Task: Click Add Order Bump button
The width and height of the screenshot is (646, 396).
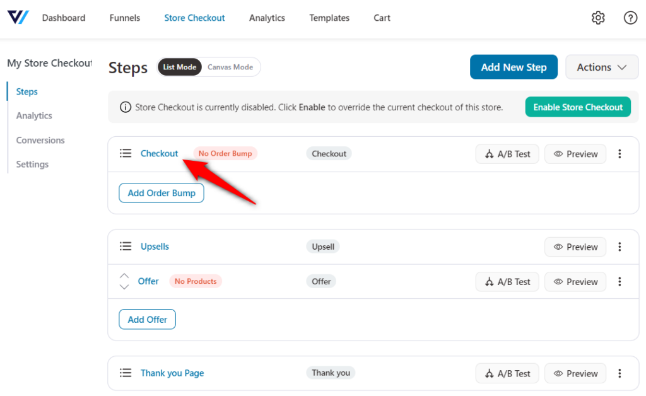Action: 161,193
